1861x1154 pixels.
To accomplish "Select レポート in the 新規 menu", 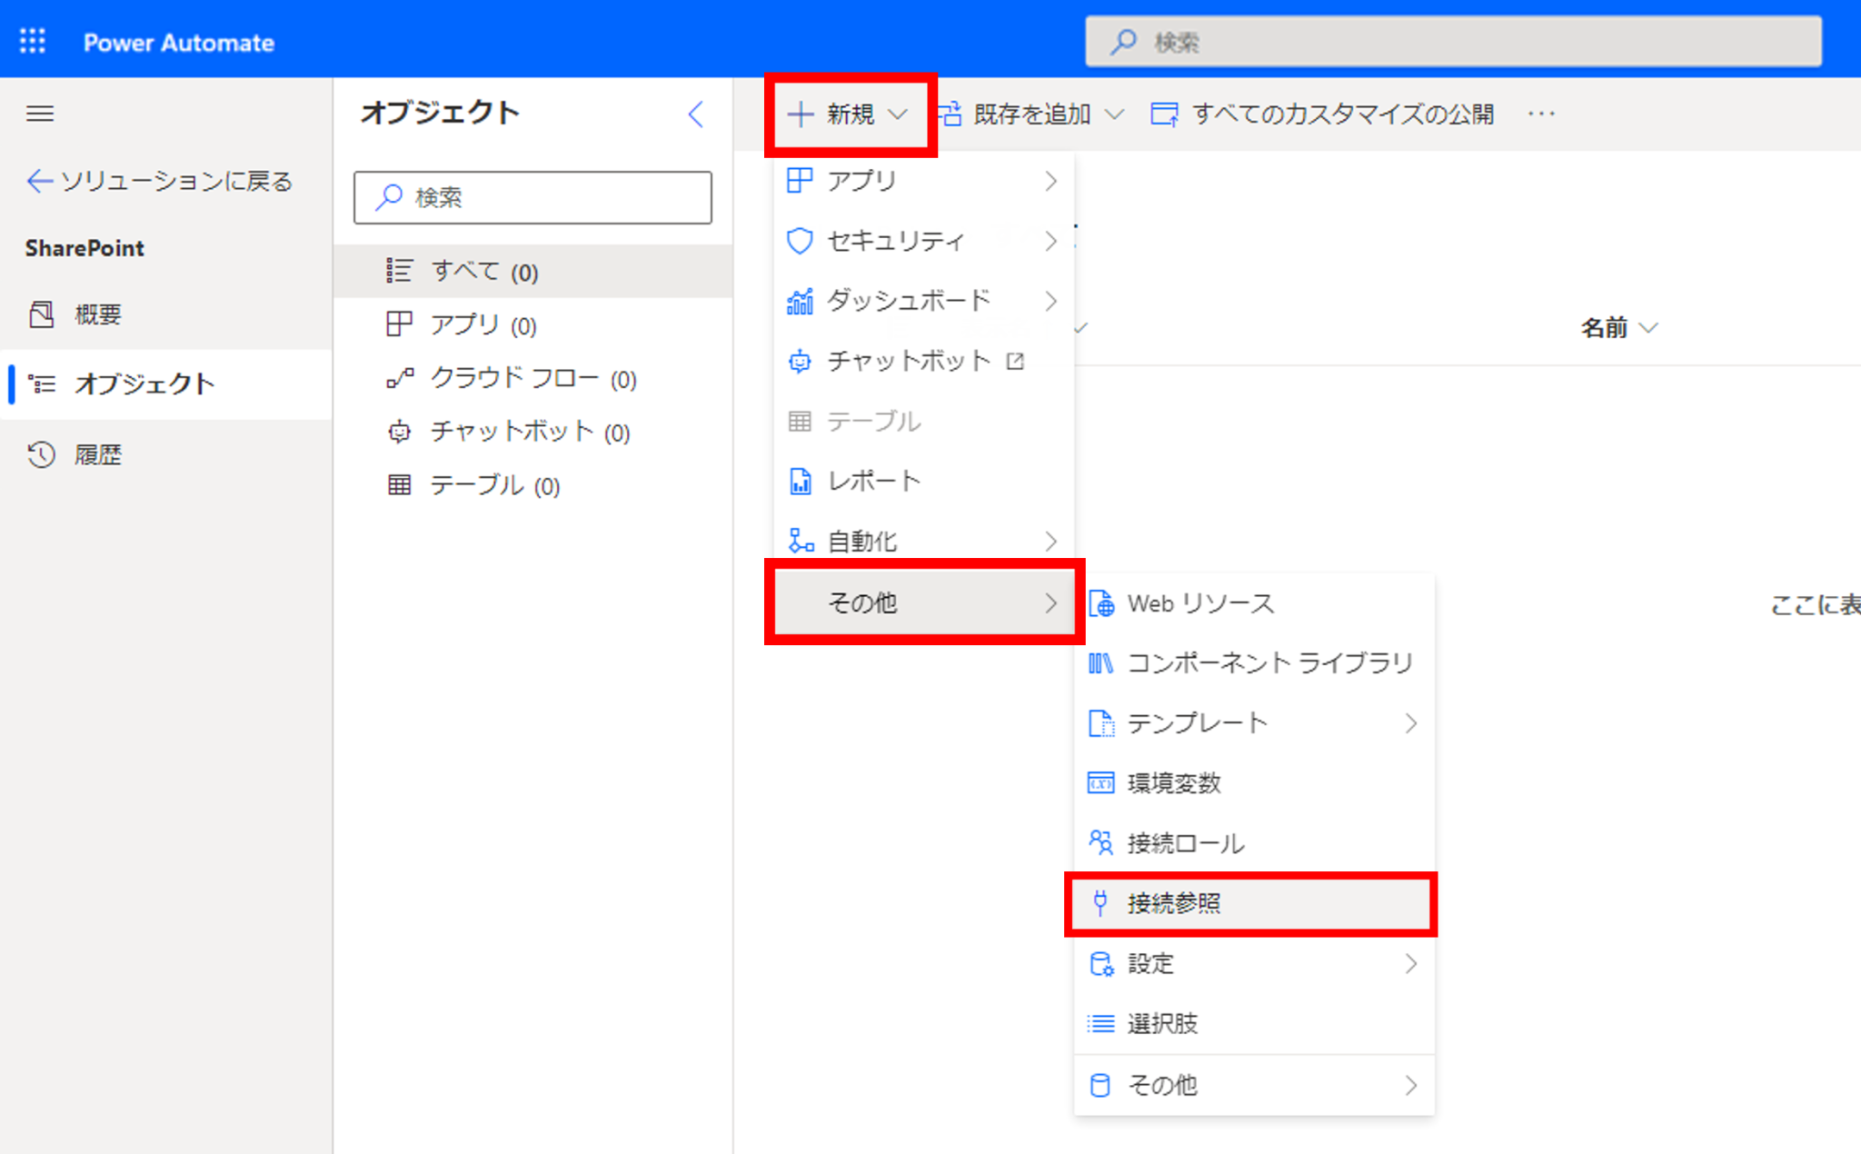I will [x=874, y=481].
